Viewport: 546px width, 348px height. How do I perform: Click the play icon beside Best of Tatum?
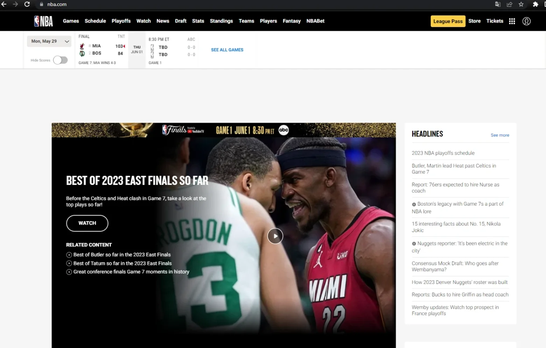pos(69,263)
